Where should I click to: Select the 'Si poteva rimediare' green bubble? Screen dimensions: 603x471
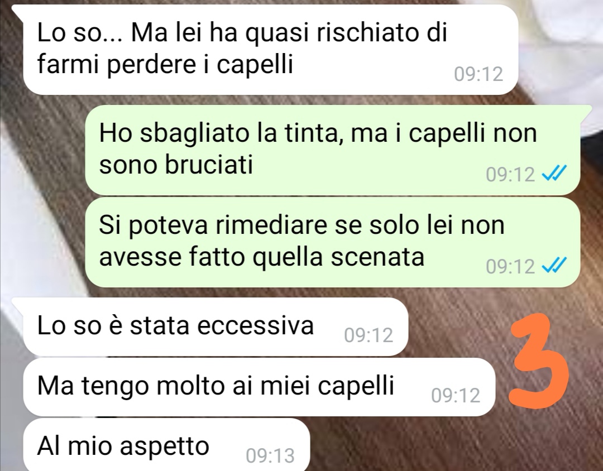pos(332,242)
